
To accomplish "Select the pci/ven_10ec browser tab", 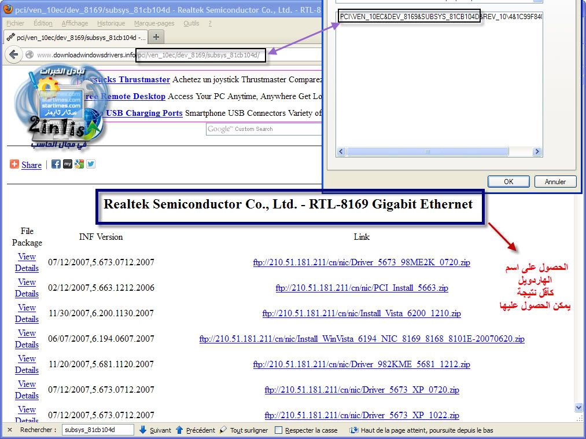I will click(x=76, y=37).
